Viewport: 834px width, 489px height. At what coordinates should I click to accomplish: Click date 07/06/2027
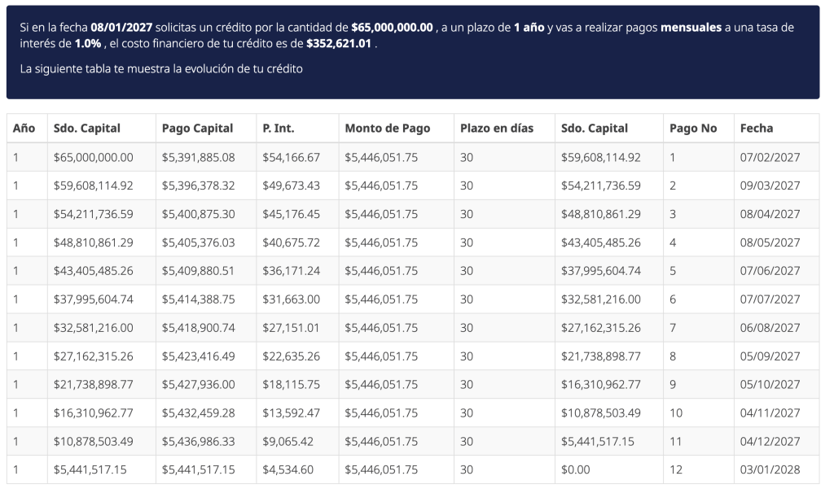770,271
